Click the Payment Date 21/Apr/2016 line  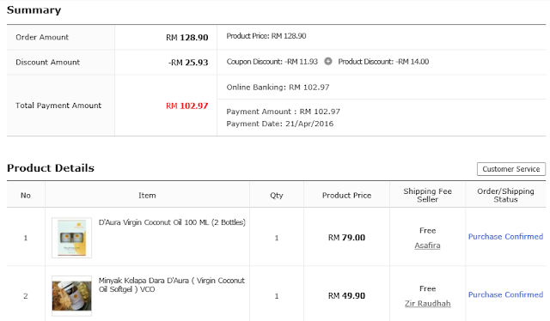[x=279, y=124]
